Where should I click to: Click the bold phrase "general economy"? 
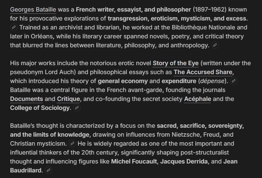click(x=123, y=81)
